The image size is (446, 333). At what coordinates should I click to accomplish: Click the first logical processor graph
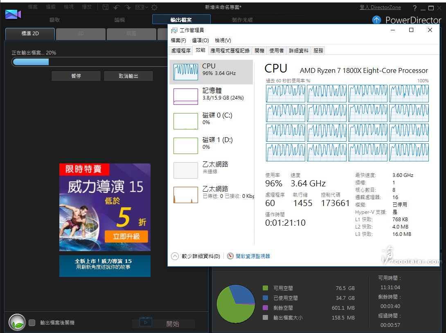click(x=286, y=94)
